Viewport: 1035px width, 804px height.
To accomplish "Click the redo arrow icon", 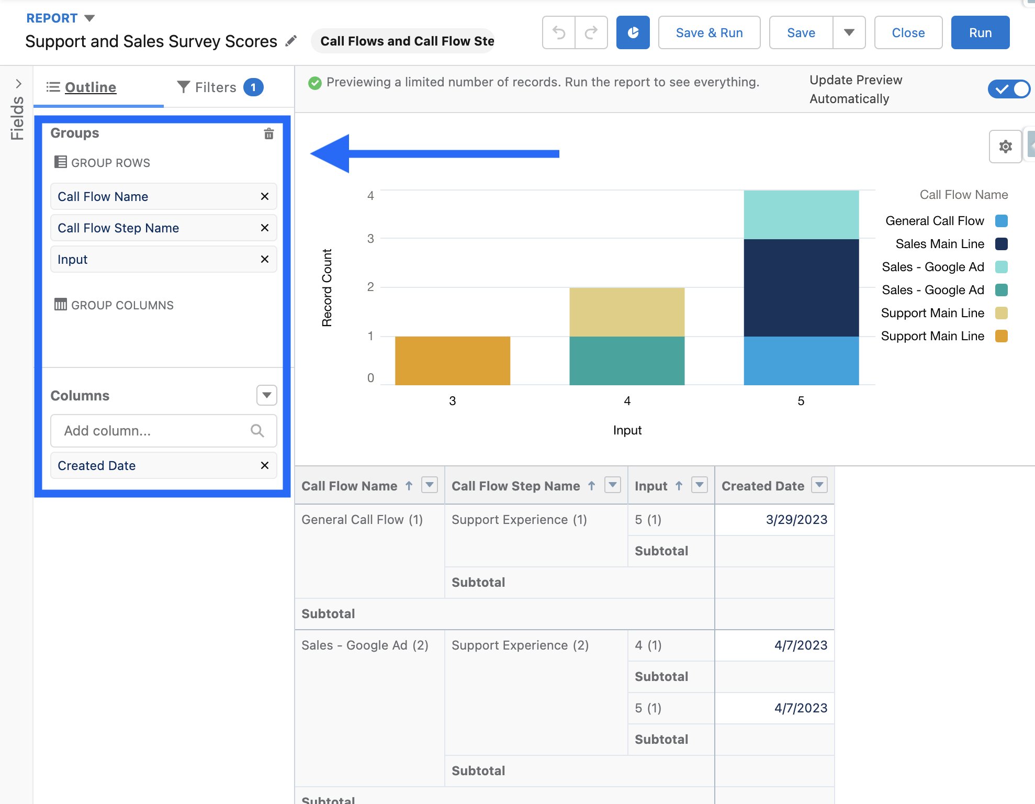I will coord(591,33).
